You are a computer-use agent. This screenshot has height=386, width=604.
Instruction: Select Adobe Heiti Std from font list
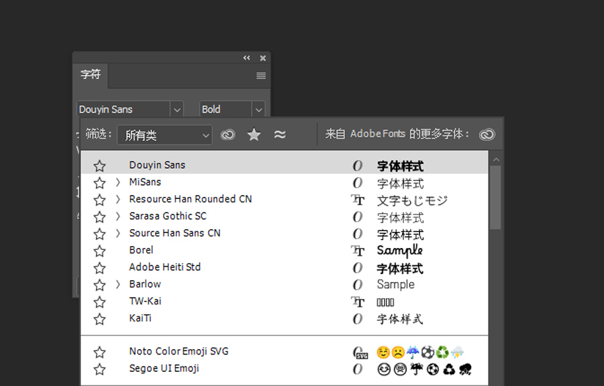click(165, 267)
